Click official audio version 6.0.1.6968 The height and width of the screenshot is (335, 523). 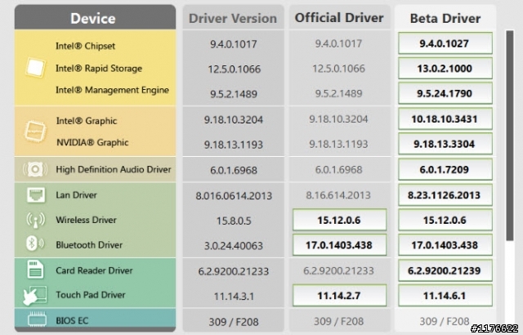338,170
